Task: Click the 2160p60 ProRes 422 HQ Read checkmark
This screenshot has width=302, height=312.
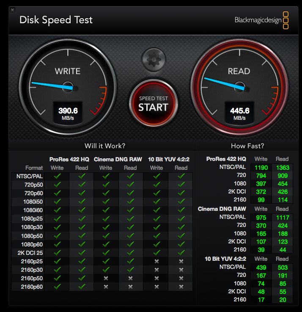Action: pyautogui.click(x=82, y=287)
